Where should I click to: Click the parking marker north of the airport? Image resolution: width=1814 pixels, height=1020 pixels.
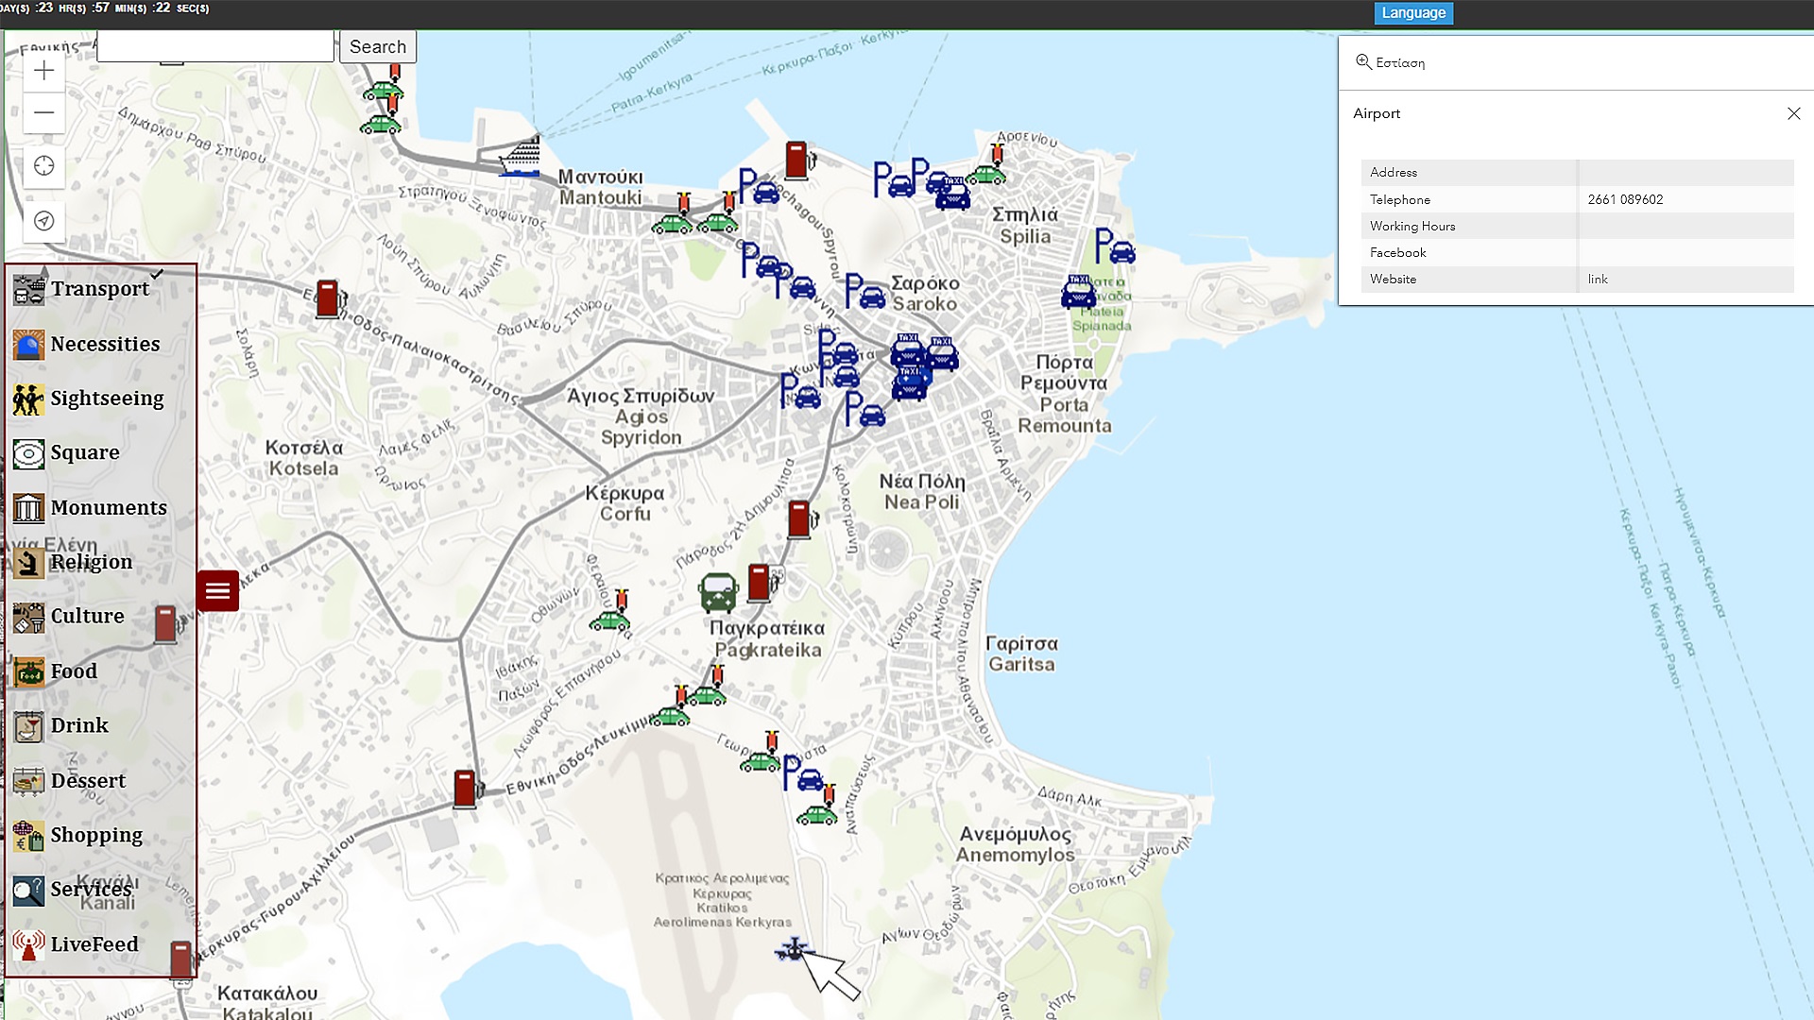804,773
